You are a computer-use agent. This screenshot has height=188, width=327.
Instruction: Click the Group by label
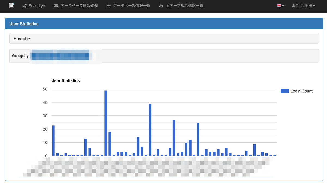point(21,56)
